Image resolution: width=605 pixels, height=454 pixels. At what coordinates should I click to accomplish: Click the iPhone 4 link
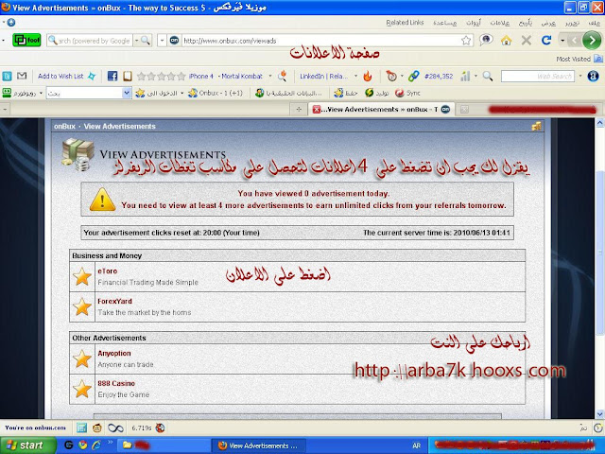point(201,76)
